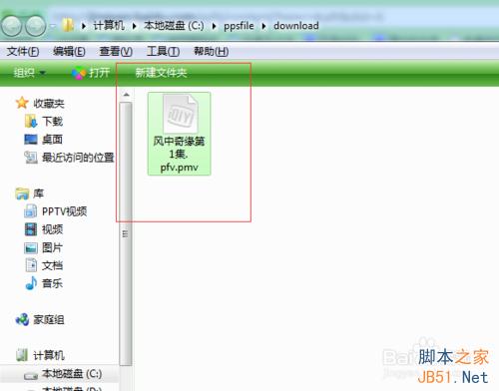Click the 打开 toolbar button

[91, 72]
